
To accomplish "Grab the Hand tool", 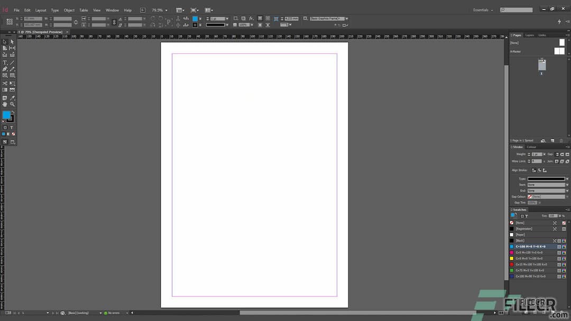I will pos(5,104).
